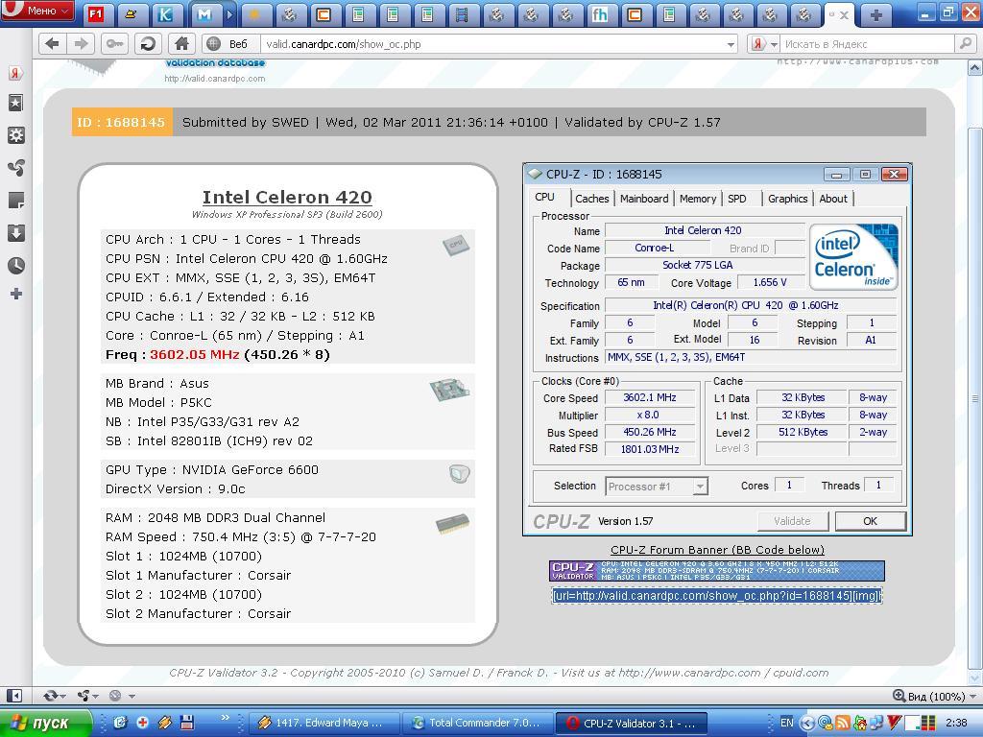Open the Вид (100%) zoom dropdown
Viewport: 983px width, 737px height.
pos(935,697)
